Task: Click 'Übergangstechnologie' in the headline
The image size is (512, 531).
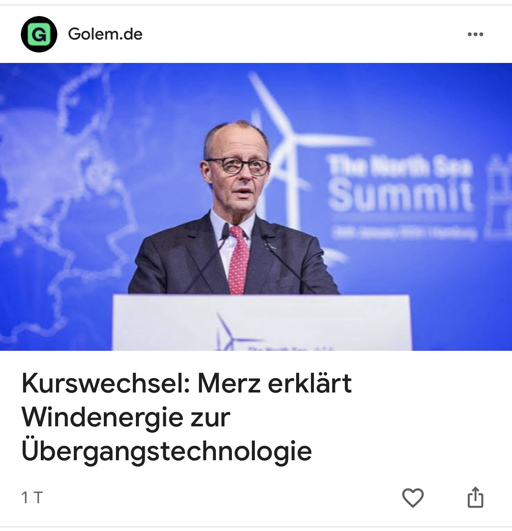Action: click(x=167, y=451)
